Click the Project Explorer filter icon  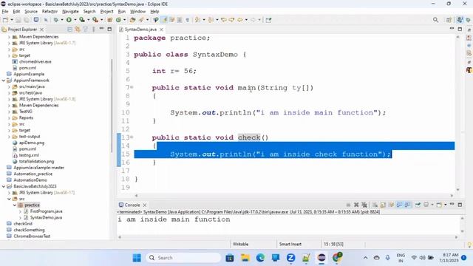pyautogui.click(x=86, y=30)
